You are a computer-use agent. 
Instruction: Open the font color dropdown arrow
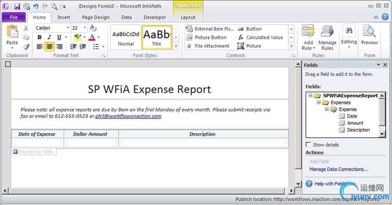[99, 37]
